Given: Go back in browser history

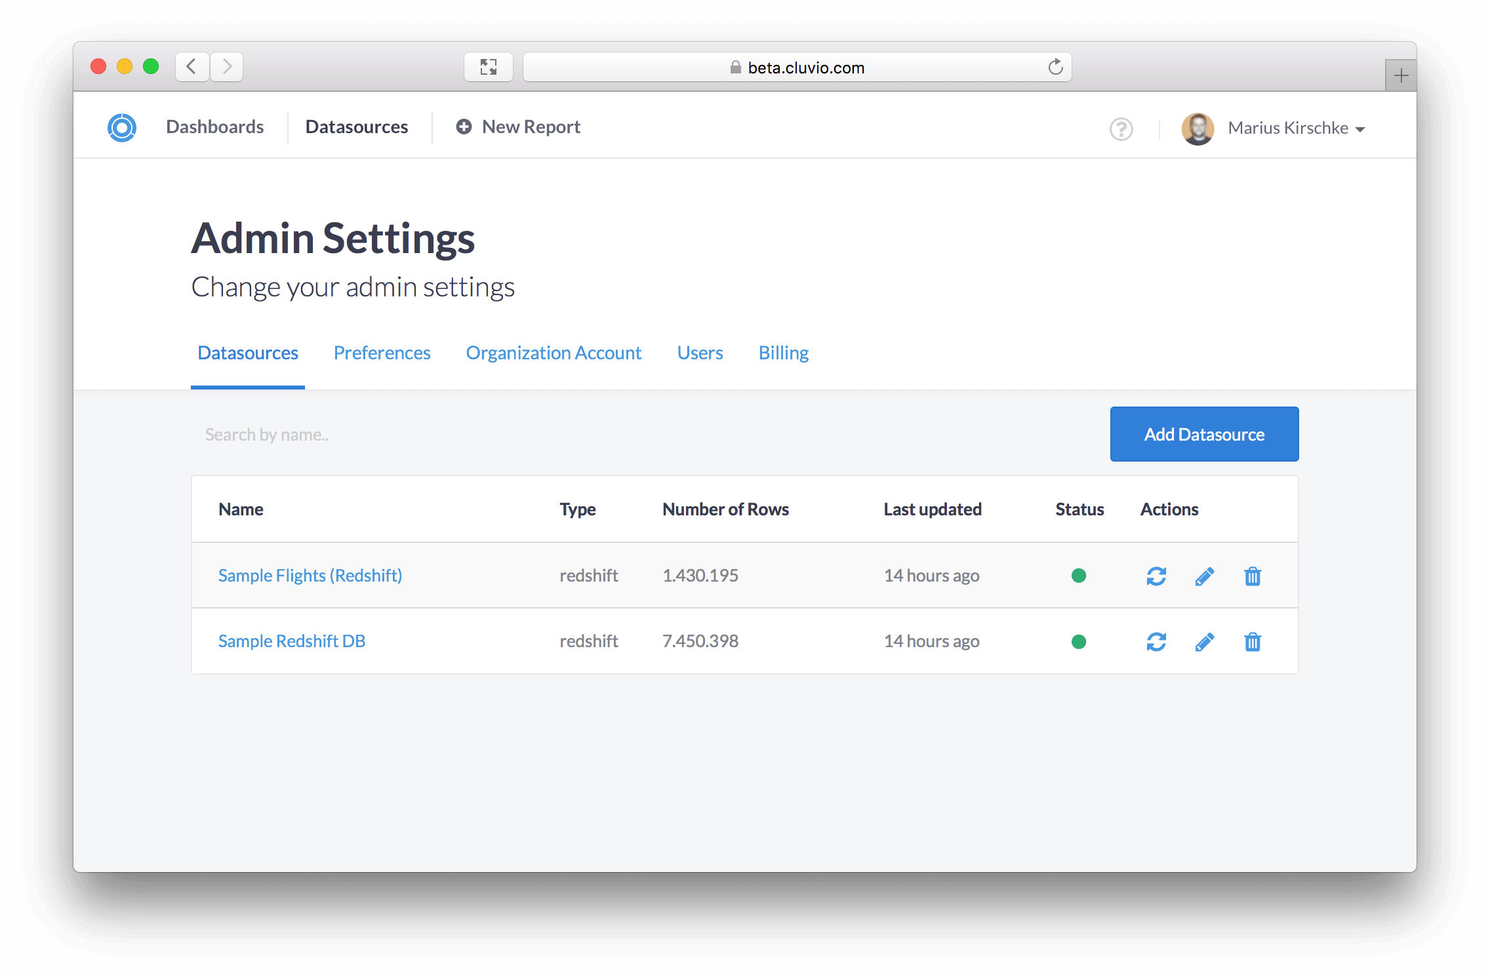Looking at the screenshot, I should (191, 67).
